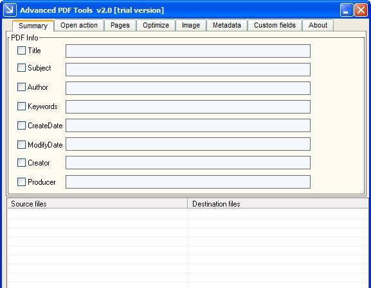Viewport: 371px width, 288px height.
Task: Enable the Subject checkbox
Action: [21, 68]
